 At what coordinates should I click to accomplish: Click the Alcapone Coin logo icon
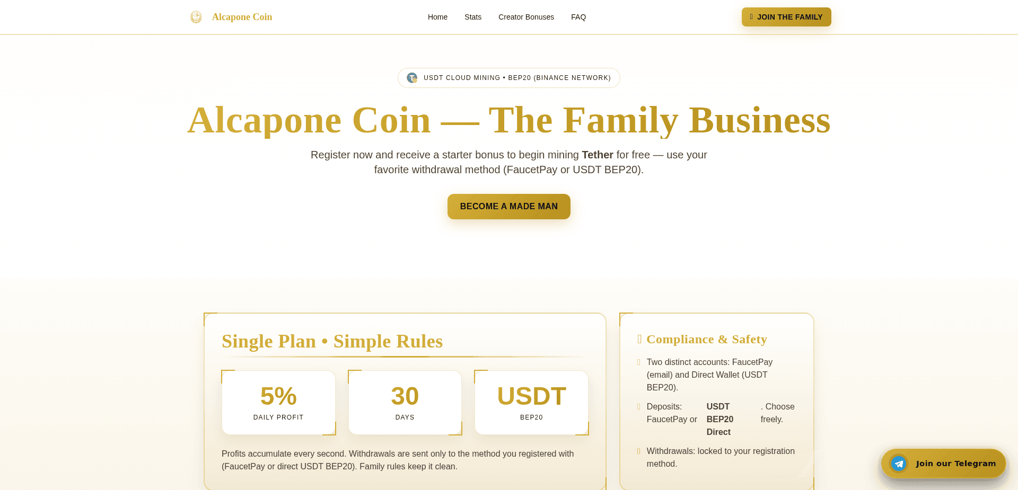(x=196, y=17)
